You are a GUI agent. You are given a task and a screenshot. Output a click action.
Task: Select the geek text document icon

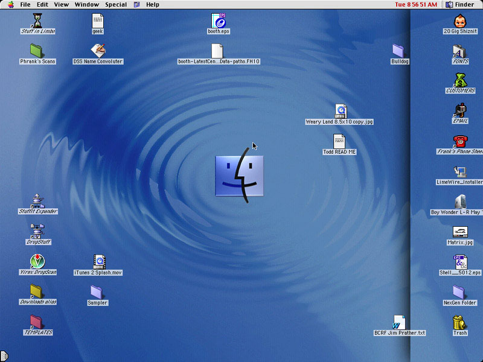coord(98,21)
